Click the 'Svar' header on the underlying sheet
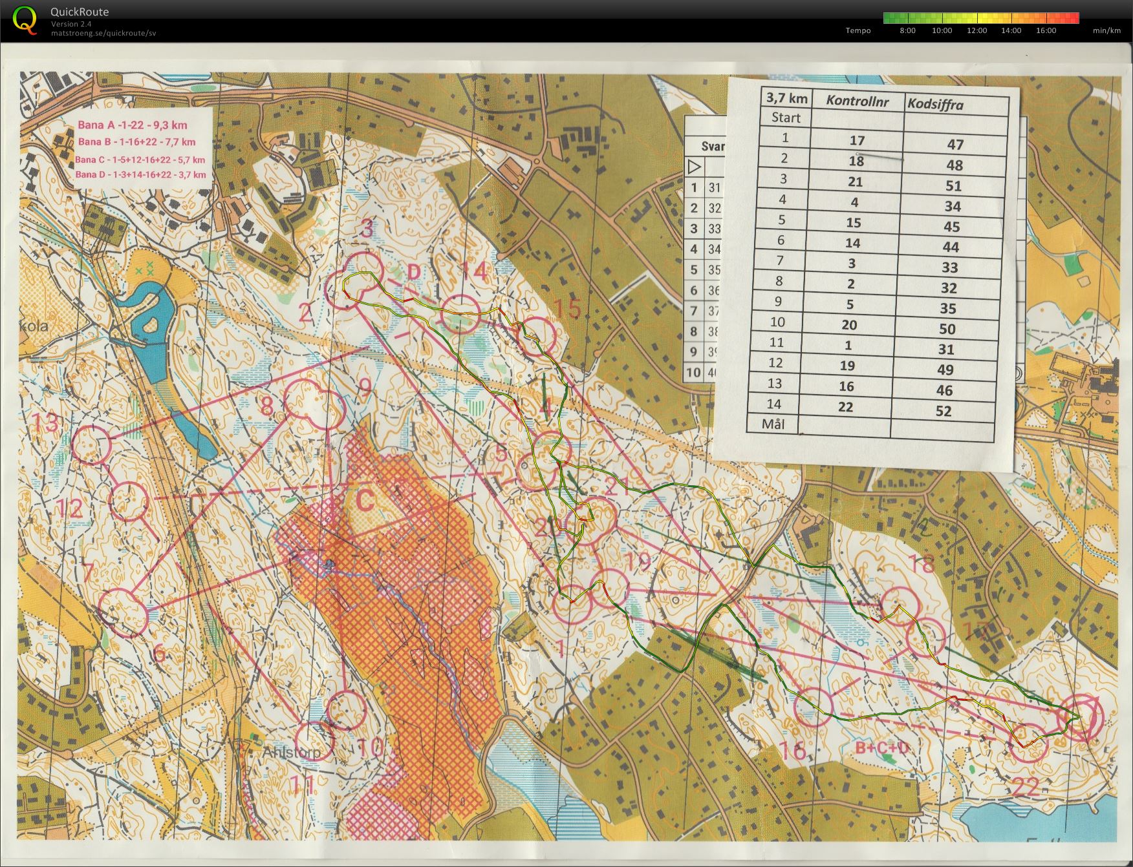Viewport: 1133px width, 867px height. pos(713,147)
